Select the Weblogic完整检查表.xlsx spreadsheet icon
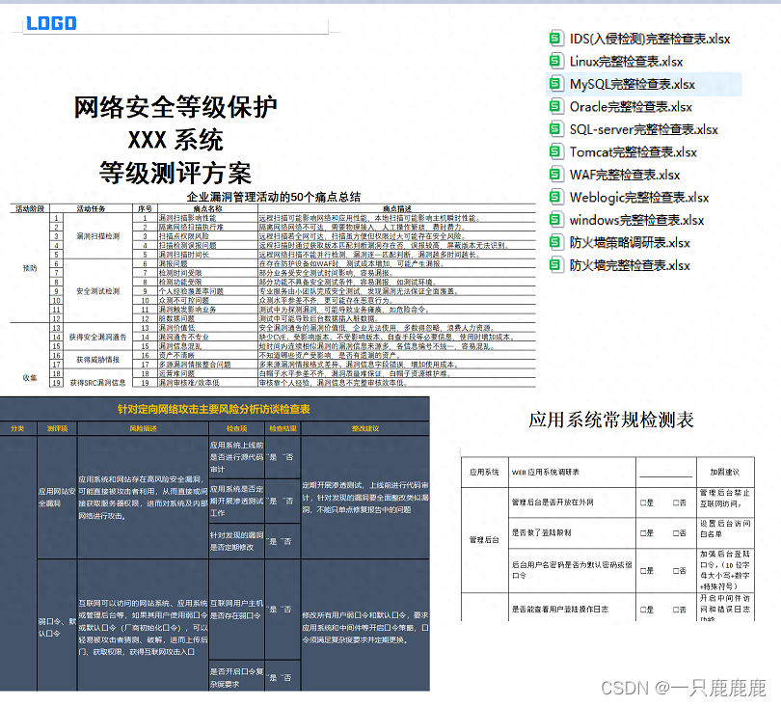Screen dimensions: 781x706 pos(555,197)
